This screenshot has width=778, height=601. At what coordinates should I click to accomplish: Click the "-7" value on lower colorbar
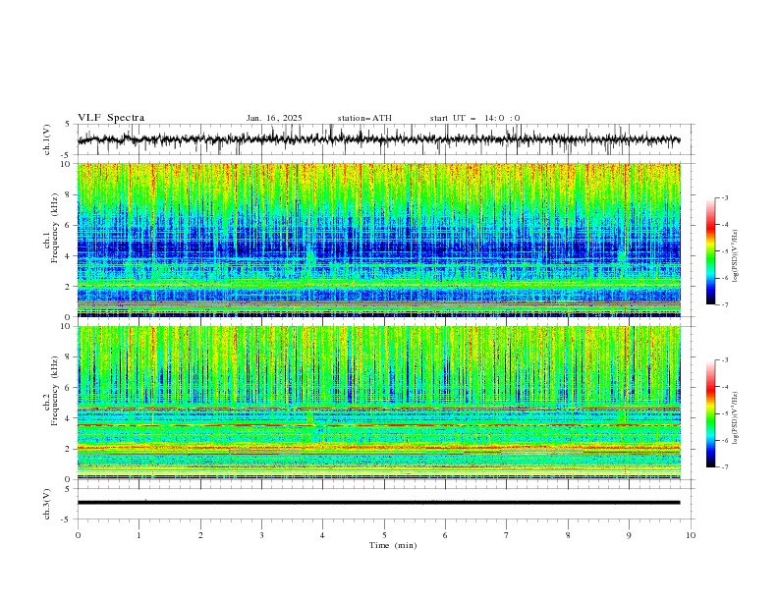coord(725,466)
